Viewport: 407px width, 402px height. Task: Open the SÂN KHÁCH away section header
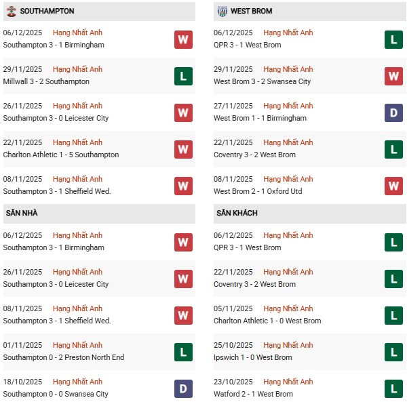237,214
